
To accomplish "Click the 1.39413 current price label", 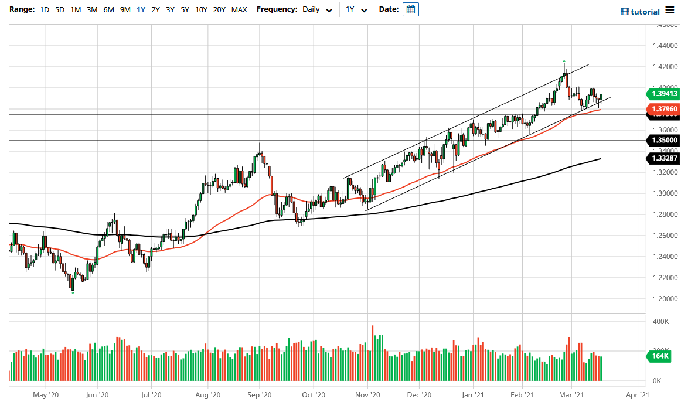I will pos(663,93).
